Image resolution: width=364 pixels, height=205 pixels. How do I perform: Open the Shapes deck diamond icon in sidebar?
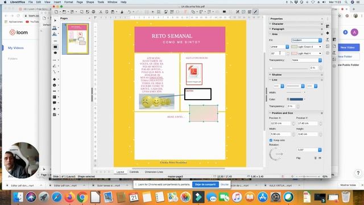click(328, 33)
